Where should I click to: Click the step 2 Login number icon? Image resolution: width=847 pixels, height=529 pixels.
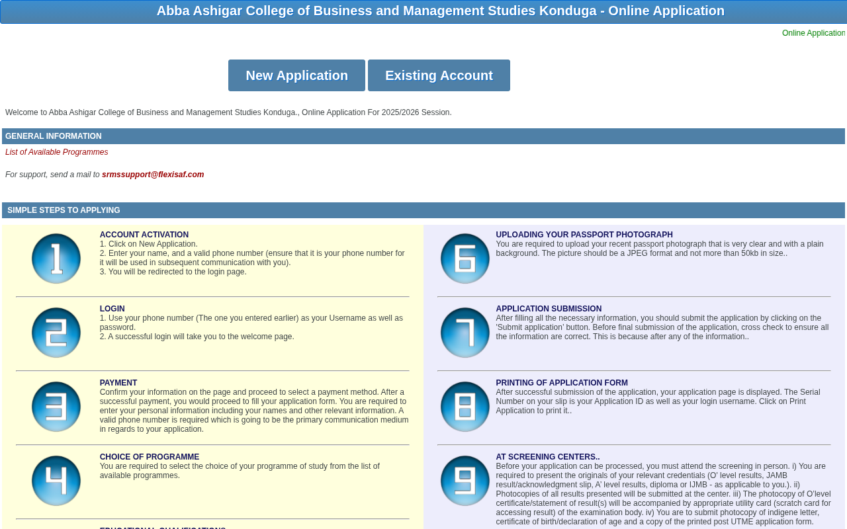point(56,333)
